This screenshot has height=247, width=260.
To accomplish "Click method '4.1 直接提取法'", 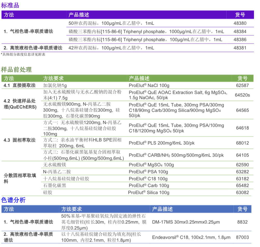I will click(x=19, y=85).
